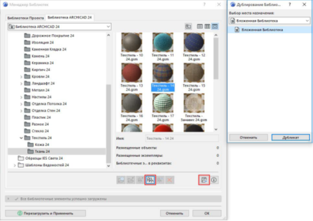
Task: Switch to Библиотеки Проекта tab
Action: tap(26, 18)
